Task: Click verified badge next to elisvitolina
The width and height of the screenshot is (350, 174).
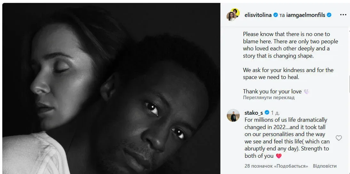Action: 276,15
